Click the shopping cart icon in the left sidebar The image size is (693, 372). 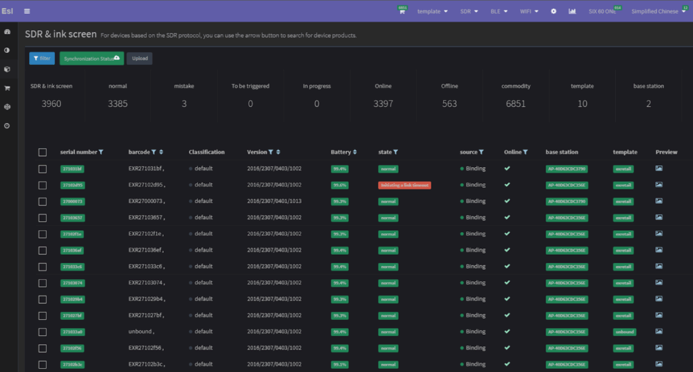click(x=7, y=88)
